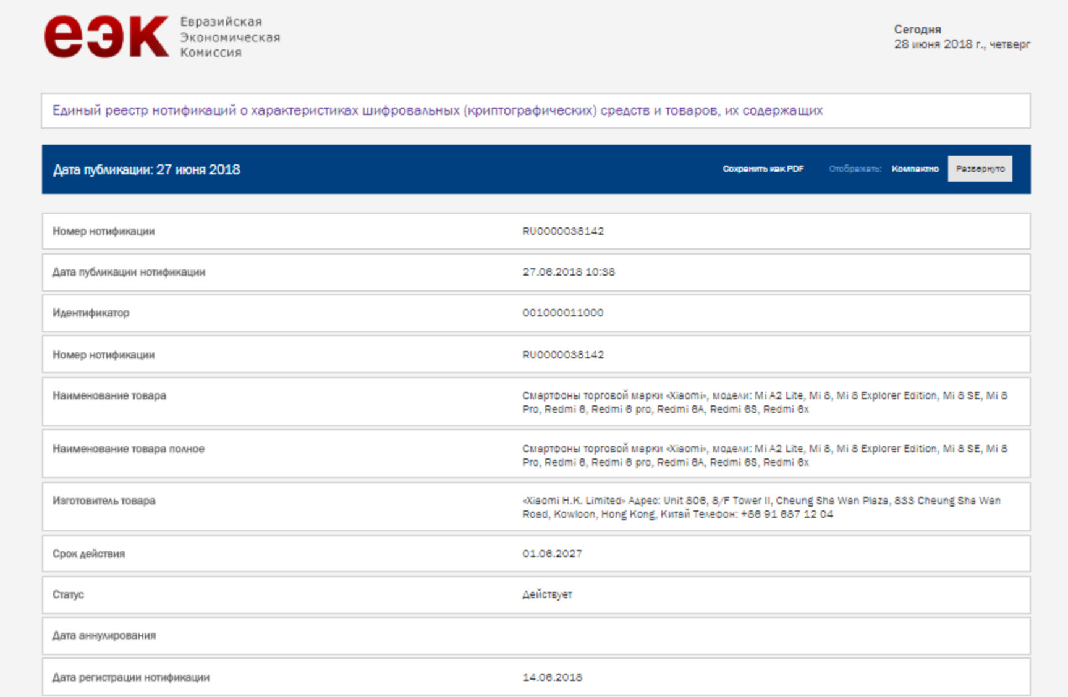Click Евразийская Экономическая Комиссия text
Image resolution: width=1068 pixels, height=697 pixels.
230,37
